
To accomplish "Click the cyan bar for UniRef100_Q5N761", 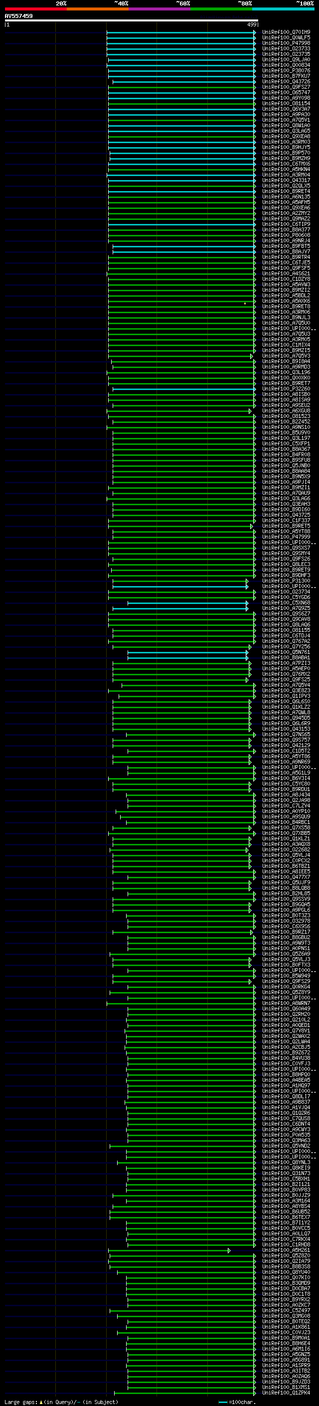I will pyautogui.click(x=187, y=652).
